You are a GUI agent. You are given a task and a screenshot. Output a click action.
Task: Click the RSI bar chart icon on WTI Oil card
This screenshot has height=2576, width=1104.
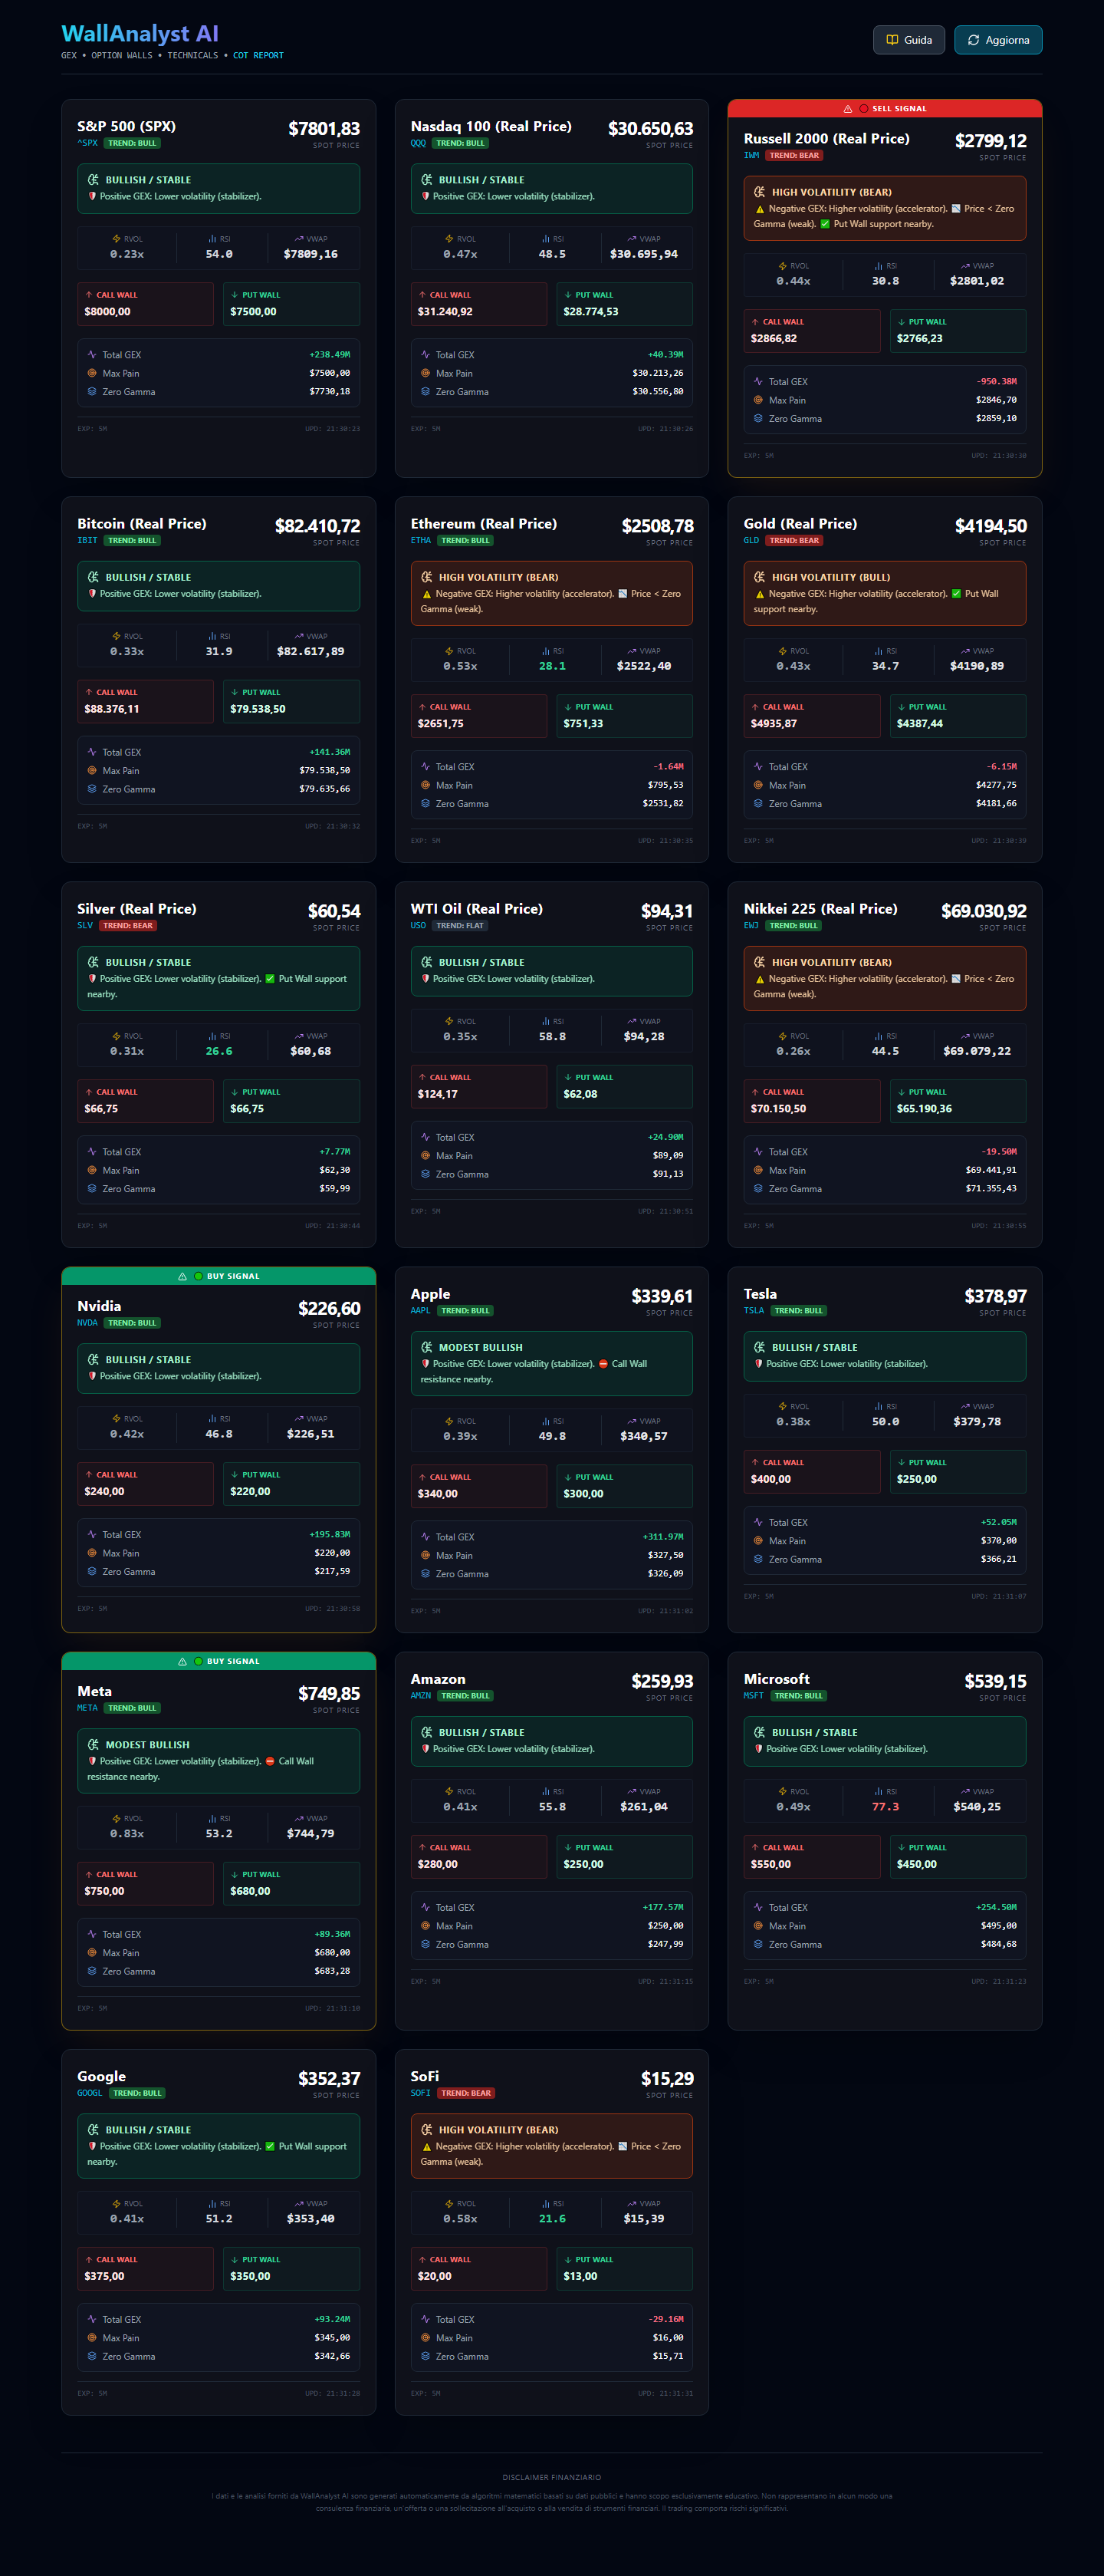point(546,1021)
